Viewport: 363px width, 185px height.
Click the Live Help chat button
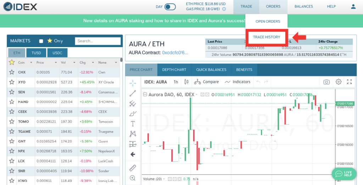click(344, 174)
